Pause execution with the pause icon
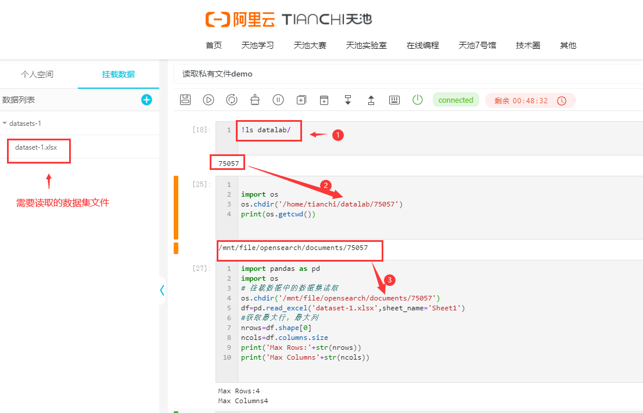This screenshot has width=643, height=413. tap(278, 100)
